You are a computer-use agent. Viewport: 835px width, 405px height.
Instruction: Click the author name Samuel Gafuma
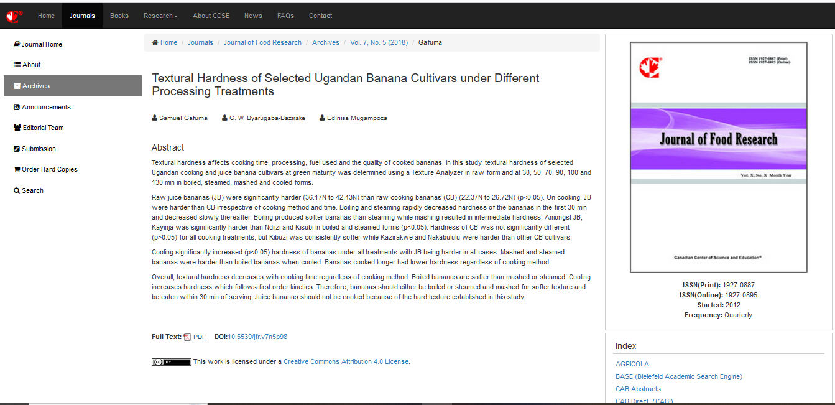click(183, 118)
